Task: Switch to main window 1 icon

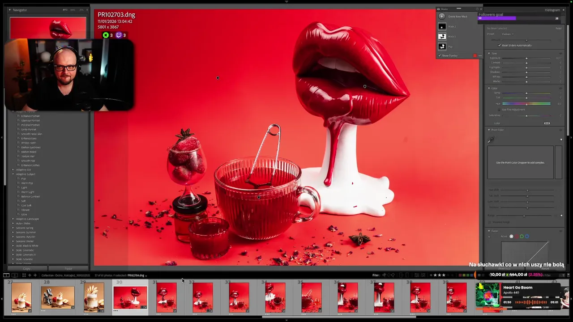Action: pos(6,275)
